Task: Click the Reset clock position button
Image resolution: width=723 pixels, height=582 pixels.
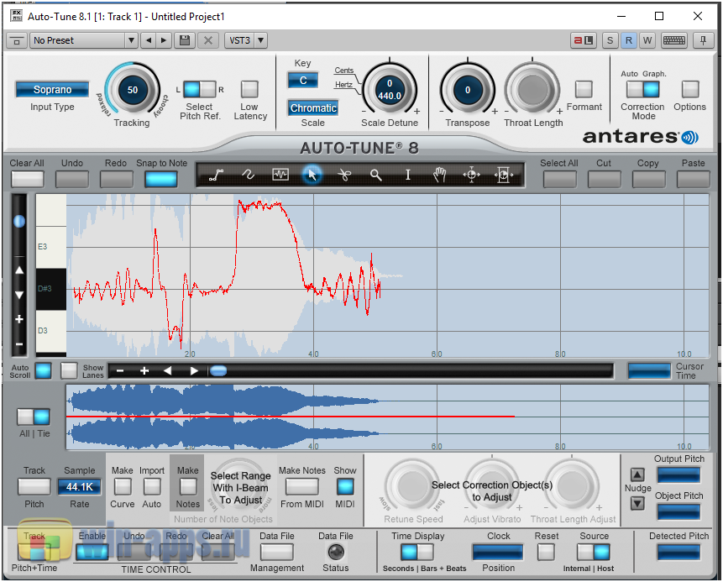Action: coord(546,552)
